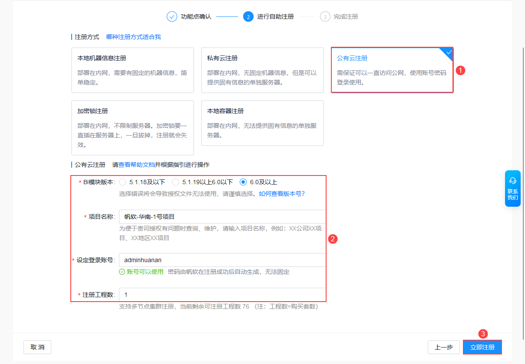Click the 完成注册 step label
The image size is (525, 364).
pos(346,16)
